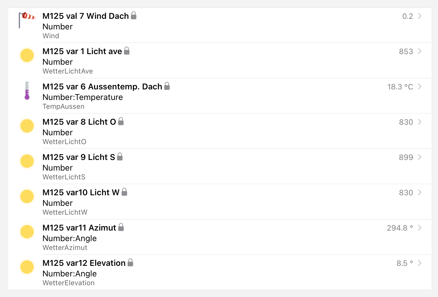This screenshot has width=438, height=297.
Task: Click the sun icon beside Licht S
Action: [27, 161]
